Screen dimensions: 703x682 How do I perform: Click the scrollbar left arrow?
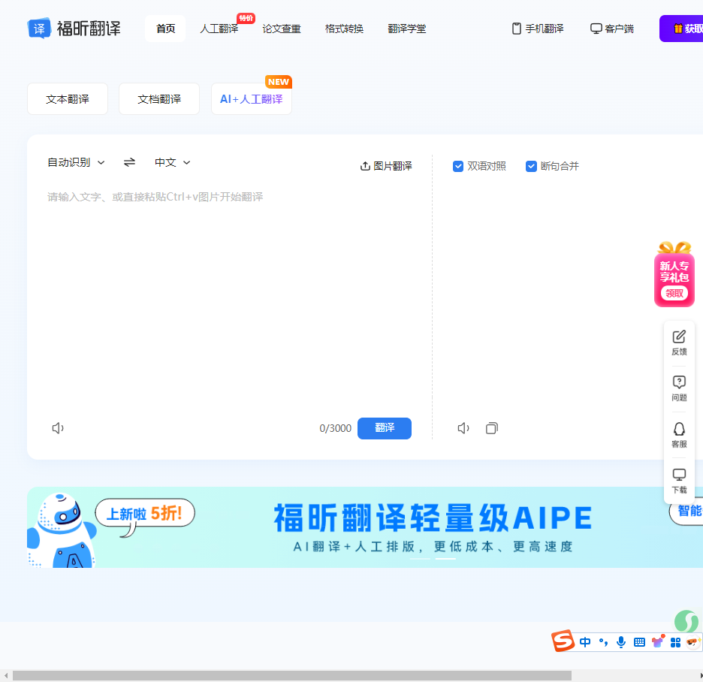[x=6, y=675]
